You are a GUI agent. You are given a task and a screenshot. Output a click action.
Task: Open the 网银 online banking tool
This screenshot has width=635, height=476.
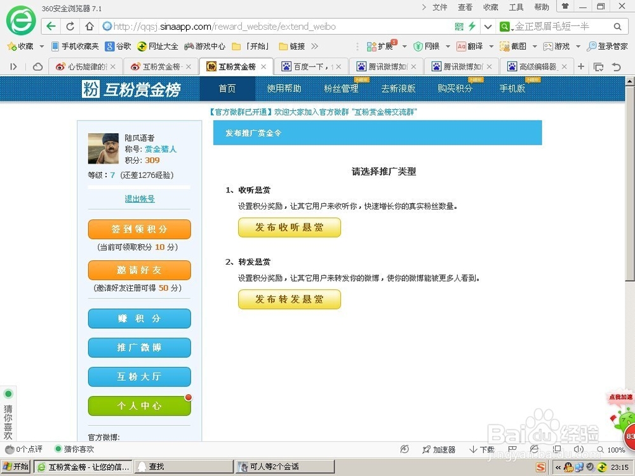pos(427,46)
